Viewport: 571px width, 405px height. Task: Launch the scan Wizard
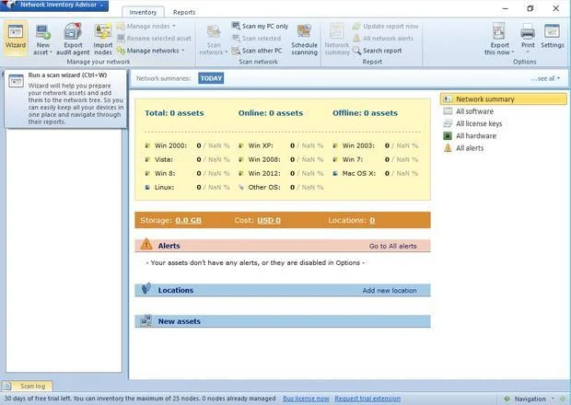(x=16, y=37)
